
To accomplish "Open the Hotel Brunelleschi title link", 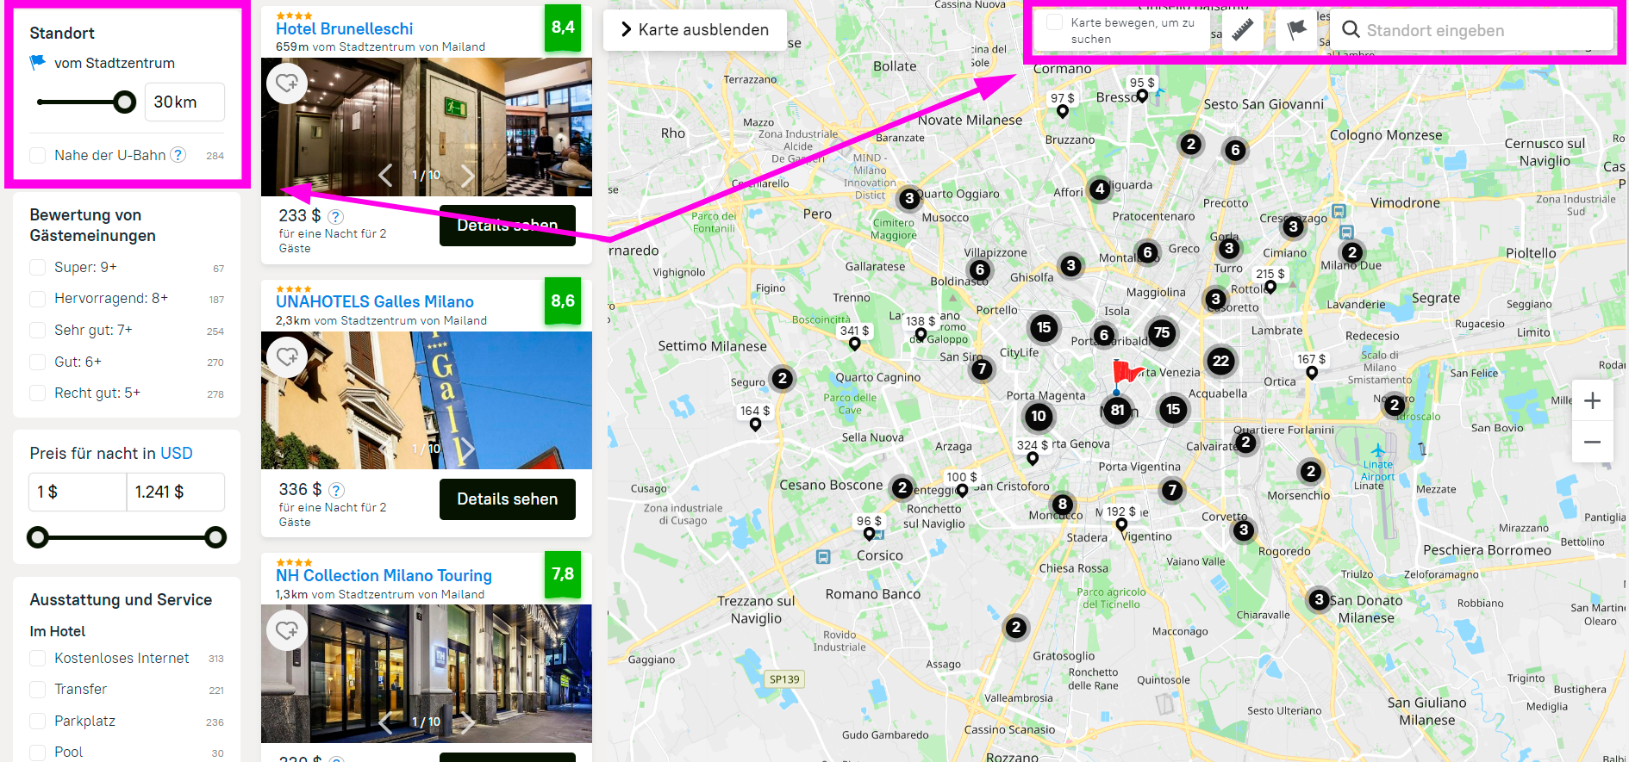I will click(x=344, y=28).
